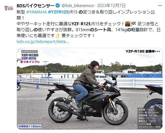The image size is (165, 133).
Task: Open the BDSバイクセンサー account name
Action: tap(36, 6)
